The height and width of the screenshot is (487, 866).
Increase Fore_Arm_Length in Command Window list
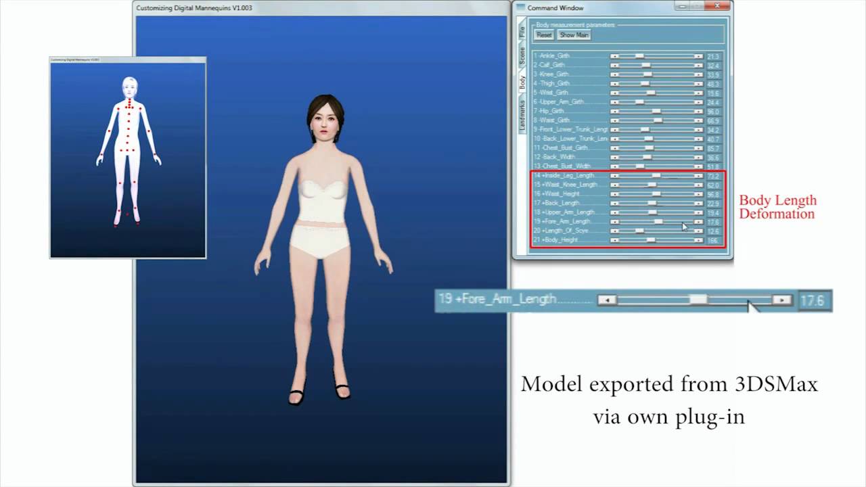coord(698,222)
